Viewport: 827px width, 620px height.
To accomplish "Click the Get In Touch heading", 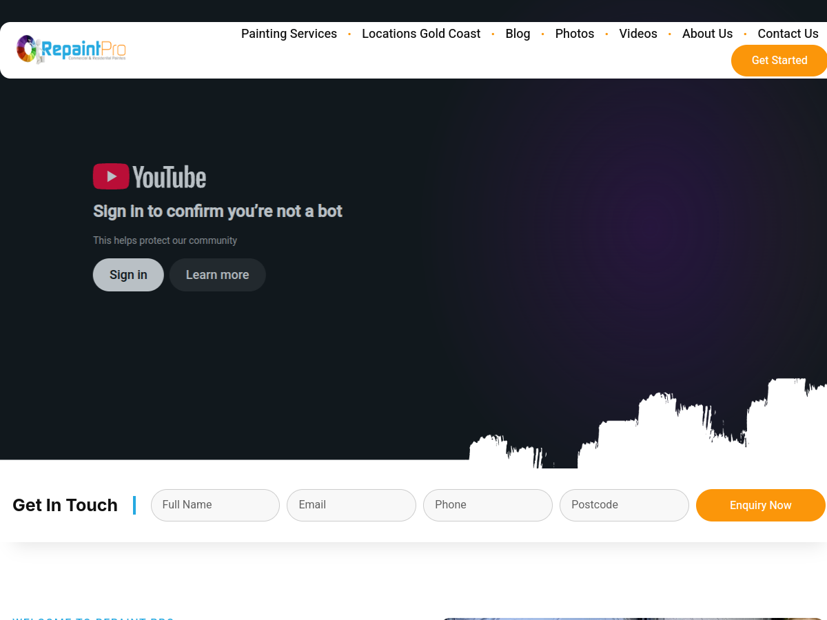I will (x=65, y=505).
